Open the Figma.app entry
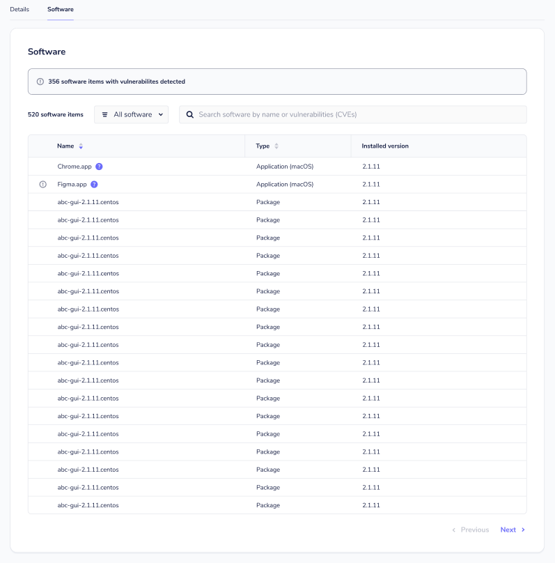555x563 pixels. click(71, 184)
